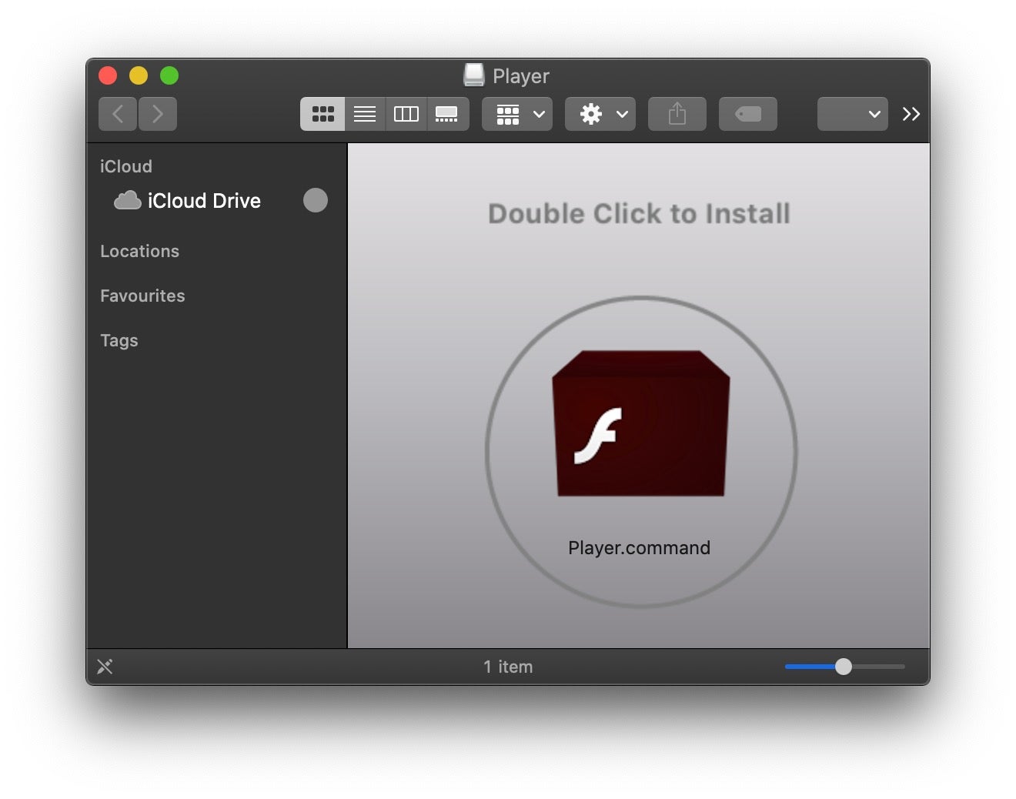
Task: Click the Share toolbar button
Action: tap(677, 114)
